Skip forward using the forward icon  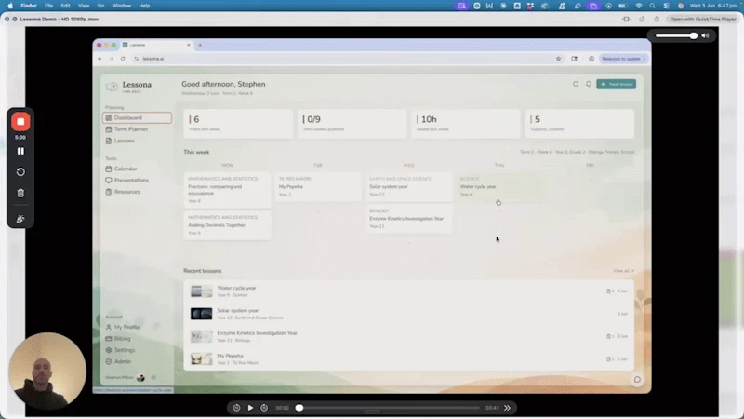[x=264, y=408]
